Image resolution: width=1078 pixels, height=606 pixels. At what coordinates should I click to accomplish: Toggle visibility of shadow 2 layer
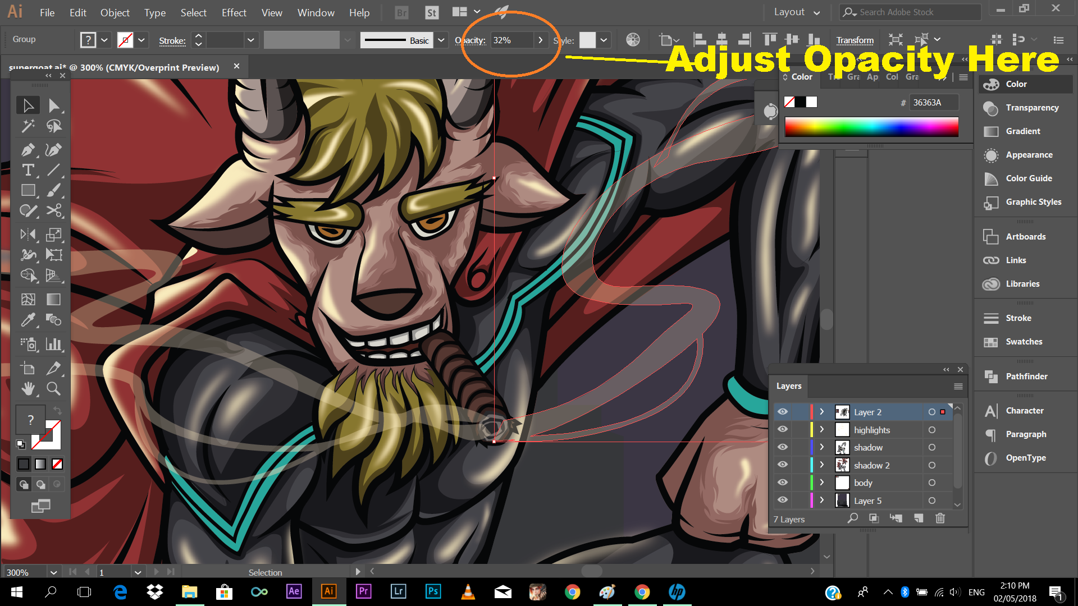(782, 465)
